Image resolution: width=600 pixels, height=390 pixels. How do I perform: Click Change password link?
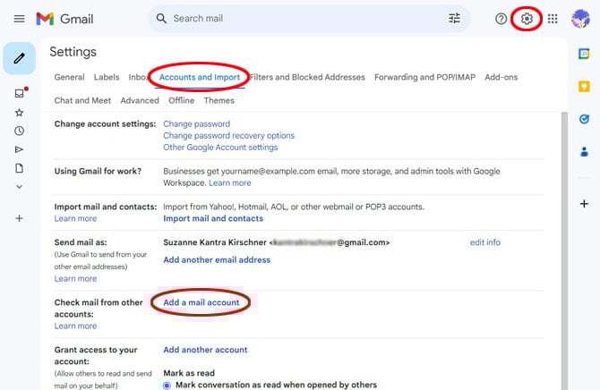[197, 123]
